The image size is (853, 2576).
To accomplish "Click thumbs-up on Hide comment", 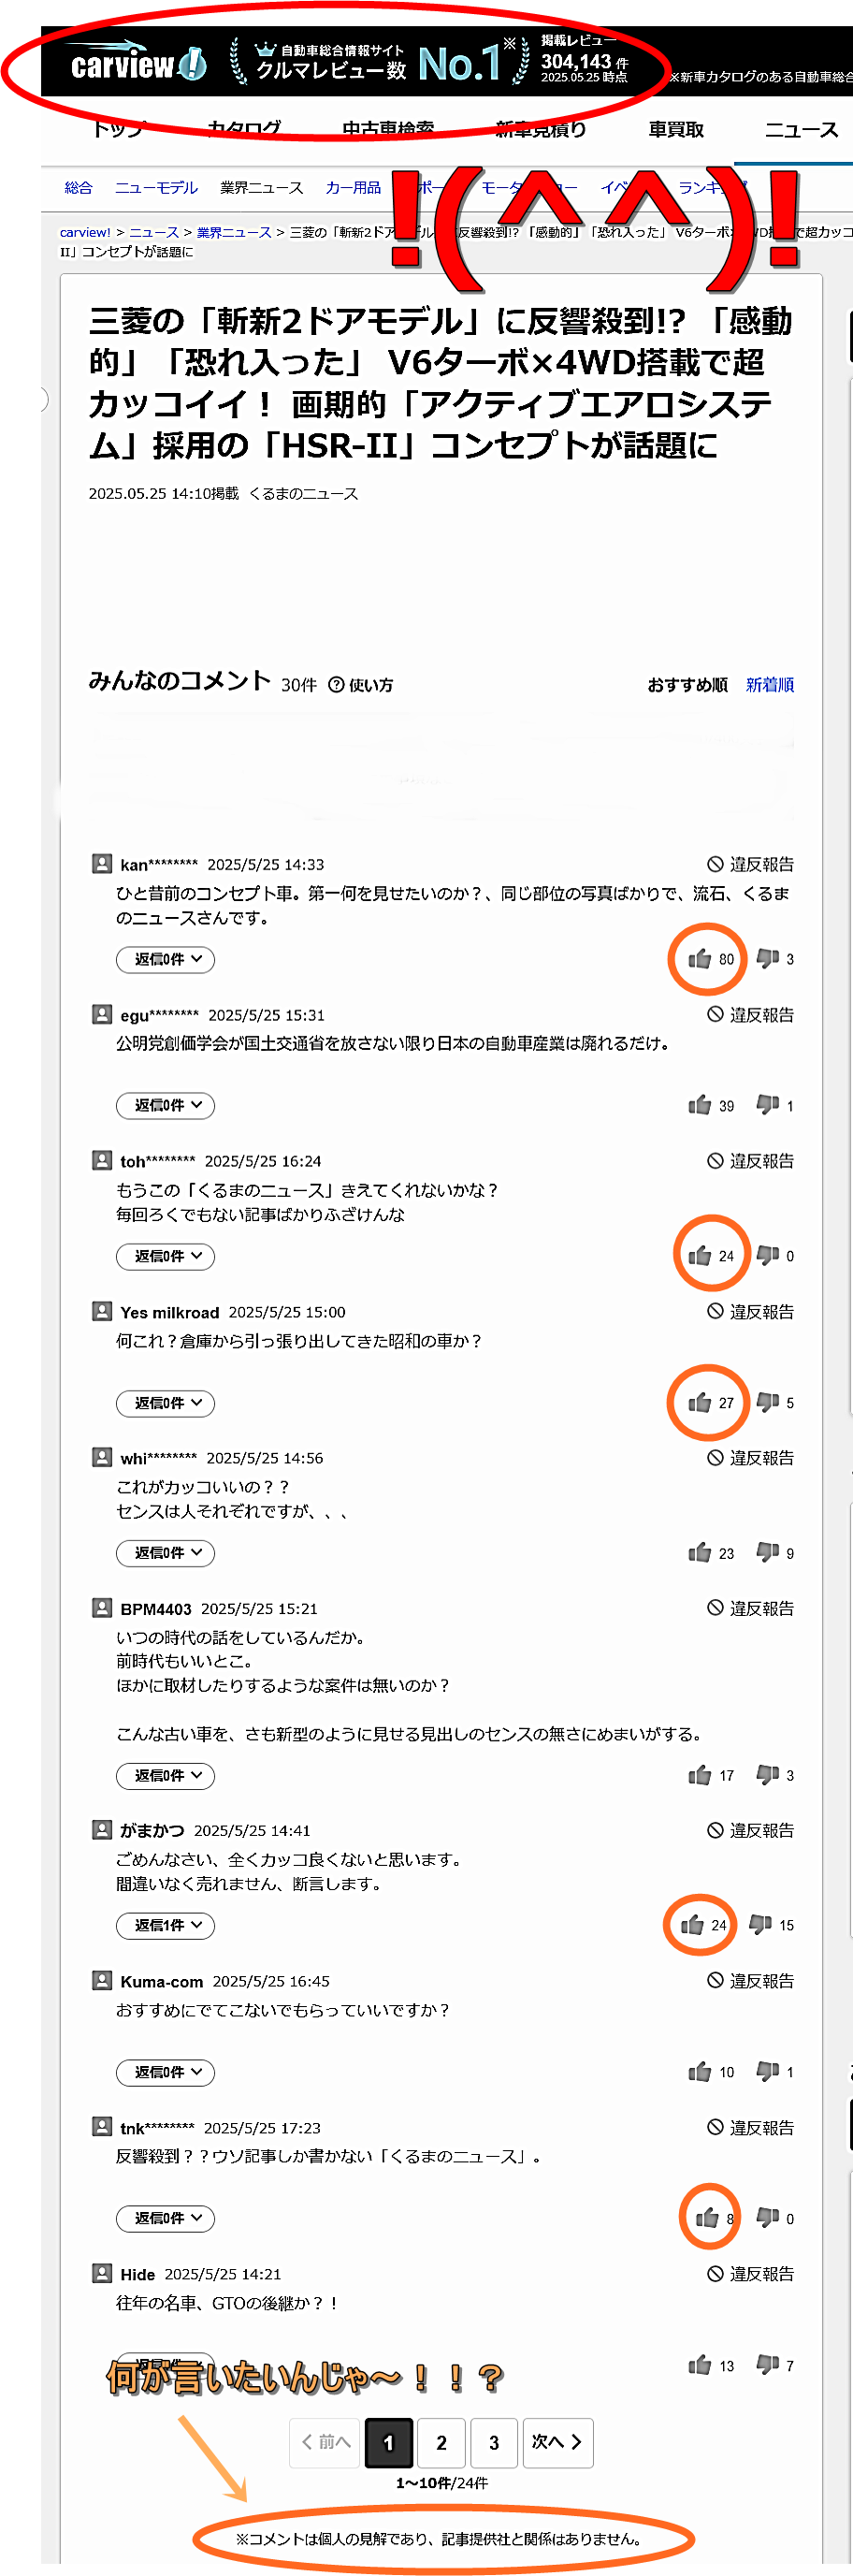I will [699, 2365].
